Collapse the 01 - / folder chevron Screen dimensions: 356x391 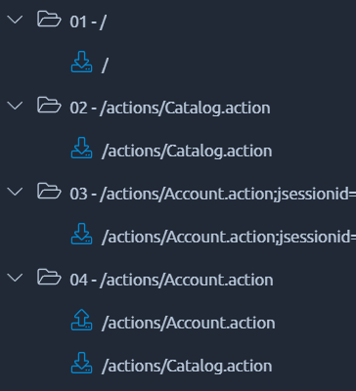pyautogui.click(x=15, y=20)
